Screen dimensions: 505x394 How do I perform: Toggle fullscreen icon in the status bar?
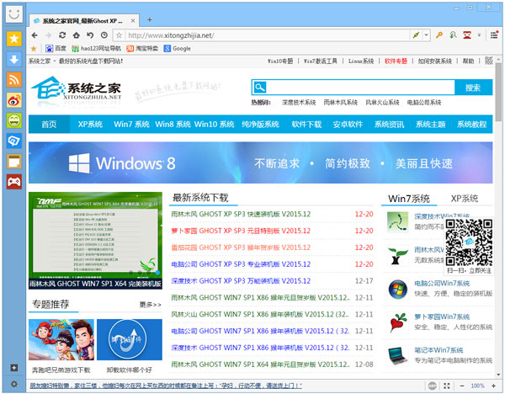pos(446,386)
